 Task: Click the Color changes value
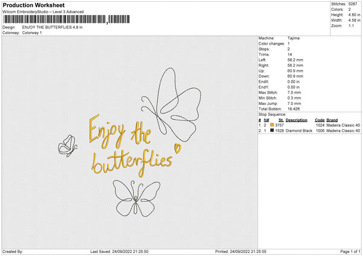(289, 43)
